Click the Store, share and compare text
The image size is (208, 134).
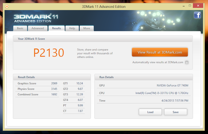click(95, 53)
